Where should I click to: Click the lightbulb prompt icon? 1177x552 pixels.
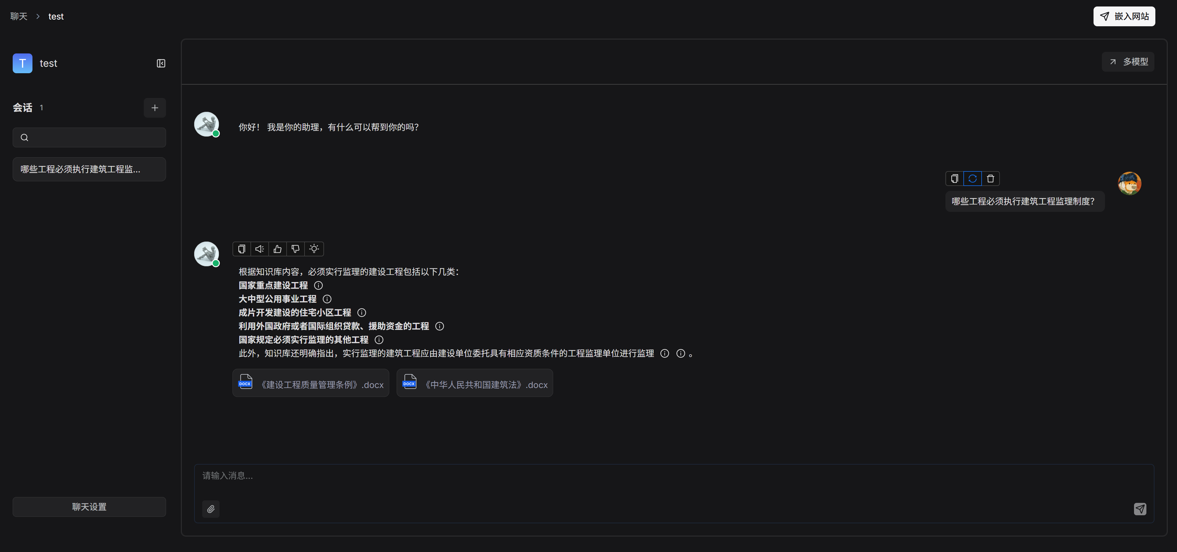314,249
